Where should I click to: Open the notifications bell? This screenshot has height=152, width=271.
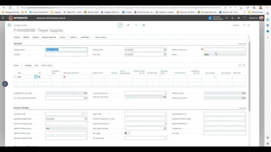tap(232, 18)
